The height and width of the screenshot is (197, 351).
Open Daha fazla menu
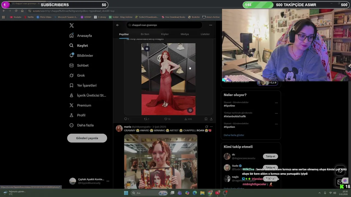tap(81, 125)
